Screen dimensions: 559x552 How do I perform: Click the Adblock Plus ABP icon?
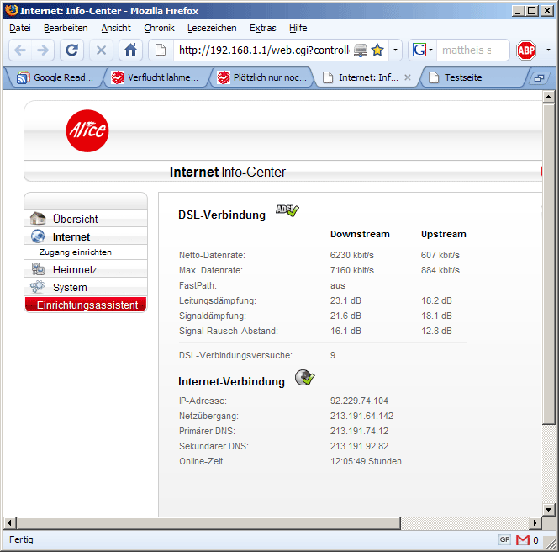tap(526, 50)
